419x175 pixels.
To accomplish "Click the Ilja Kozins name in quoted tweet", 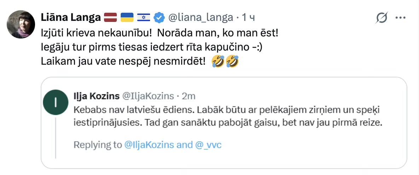I will tap(96, 96).
